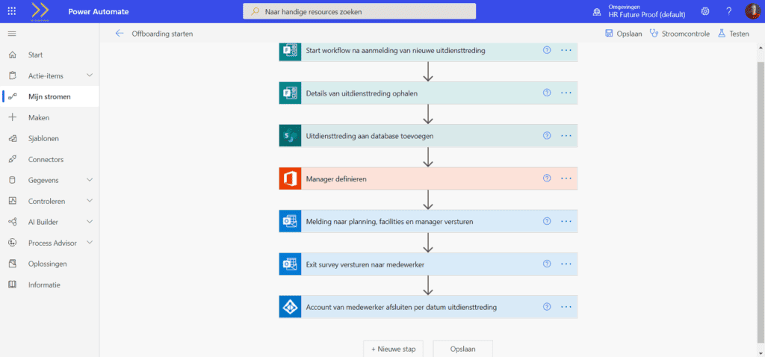Open the settings gear icon
The width and height of the screenshot is (765, 357).
tap(705, 11)
